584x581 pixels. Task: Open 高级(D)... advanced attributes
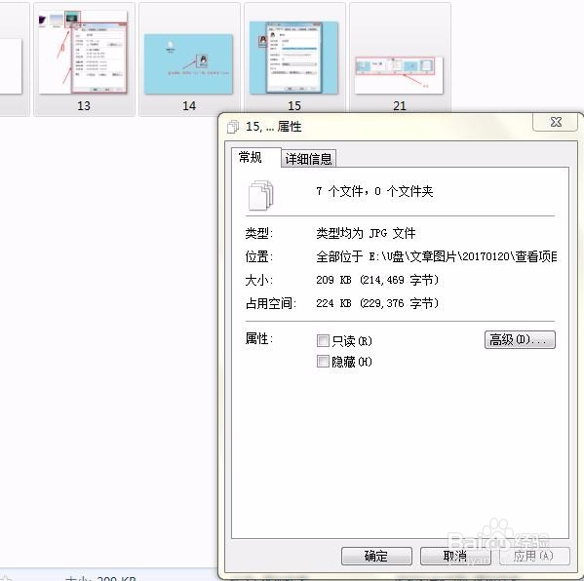520,339
